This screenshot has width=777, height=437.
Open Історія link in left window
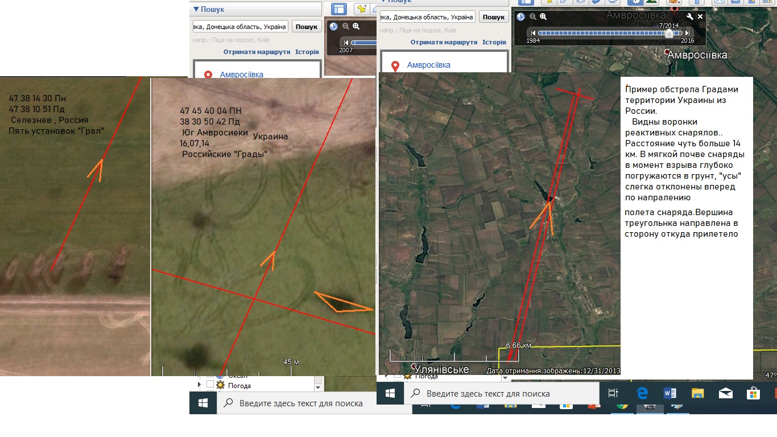(x=307, y=52)
